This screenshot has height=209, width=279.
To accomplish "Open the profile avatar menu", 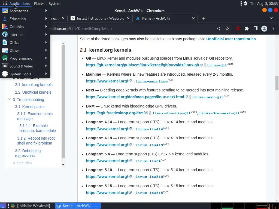I will tap(264, 29).
